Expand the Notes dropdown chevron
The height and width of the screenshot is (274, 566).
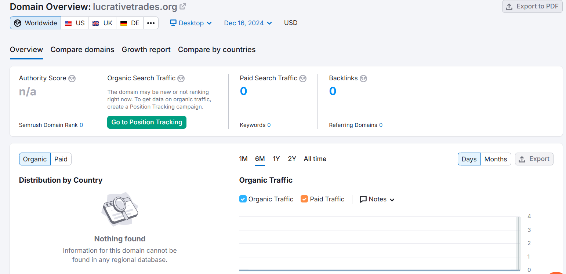(392, 200)
